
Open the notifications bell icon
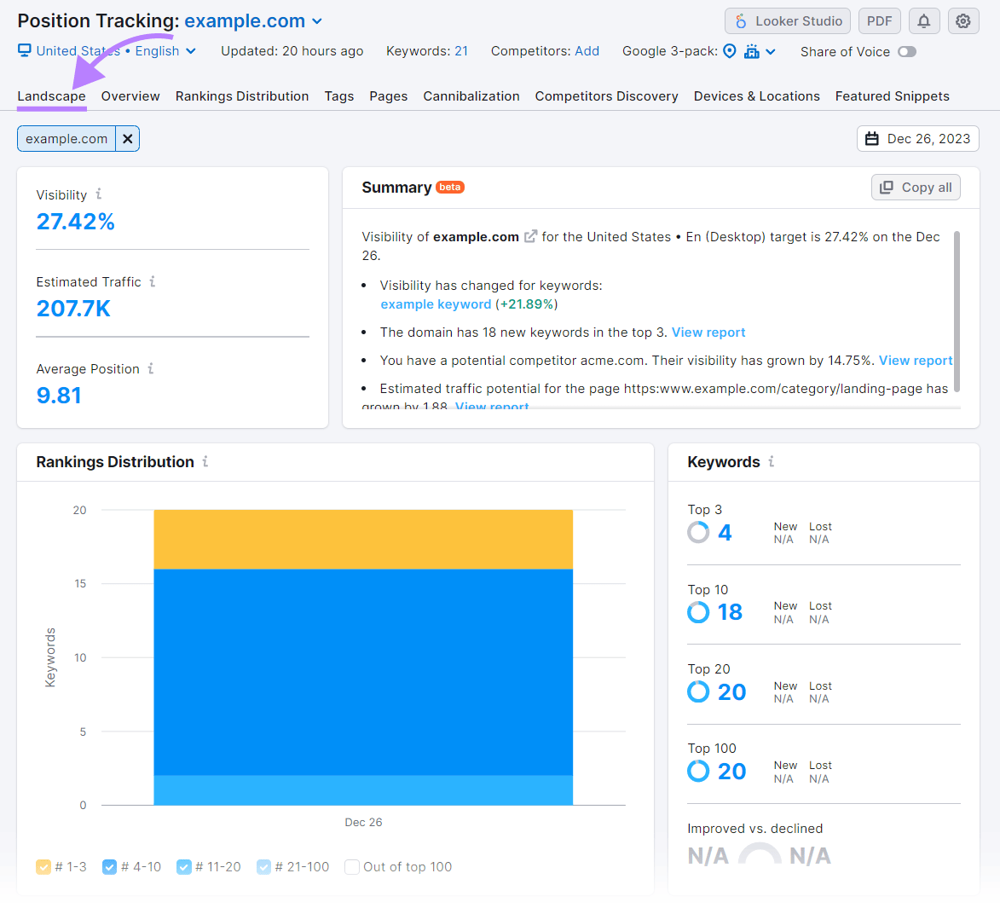click(924, 20)
